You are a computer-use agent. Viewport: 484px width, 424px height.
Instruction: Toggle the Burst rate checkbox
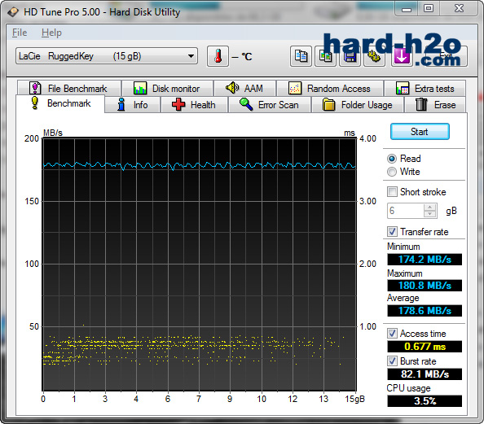392,361
